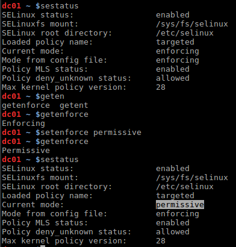
Task: Click the first /sys/fs/selinux mount path
Action: [192, 24]
